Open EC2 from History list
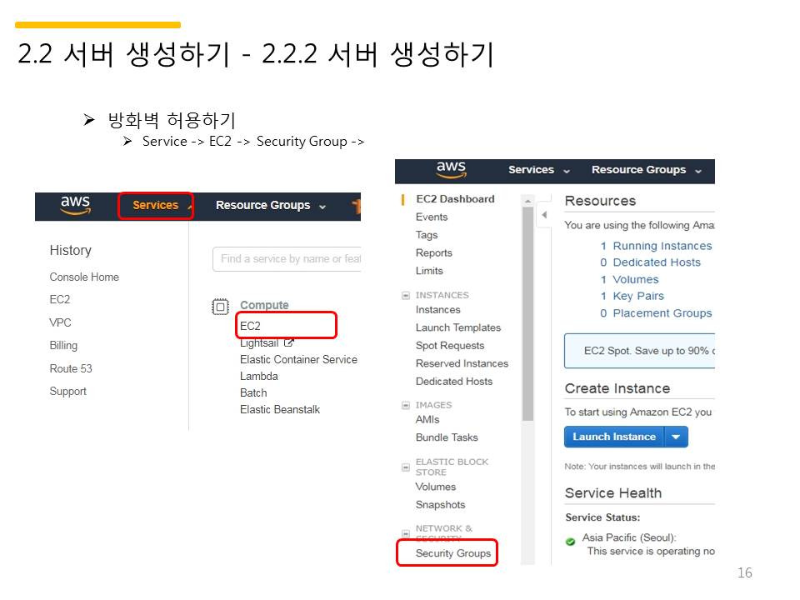800x600 pixels. (60, 299)
